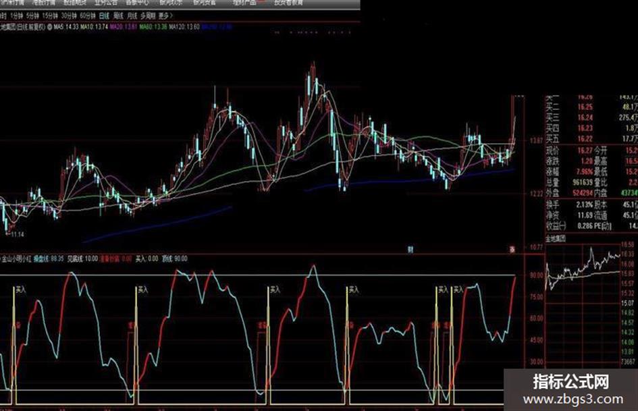Click the 财 event marker under the chart
The image size is (638, 411).
click(x=410, y=250)
